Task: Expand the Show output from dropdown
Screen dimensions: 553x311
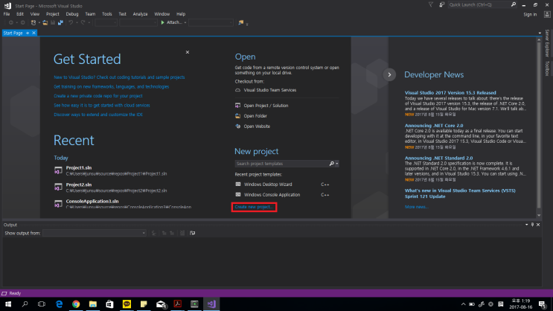Action: click(144, 233)
